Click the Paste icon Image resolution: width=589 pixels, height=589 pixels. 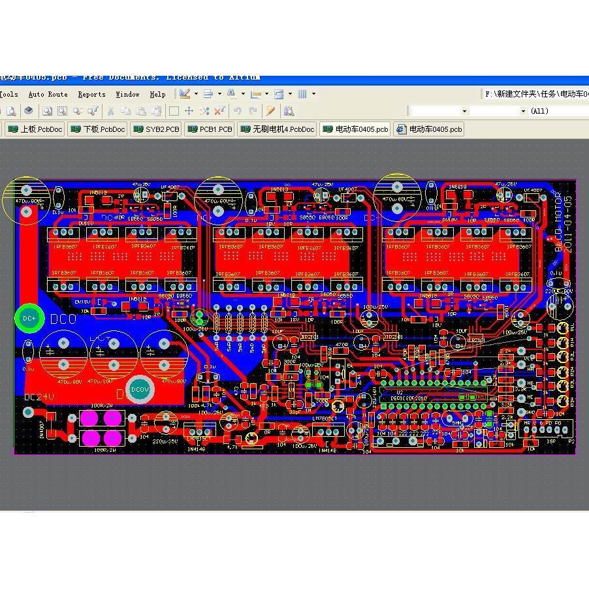coord(141,111)
